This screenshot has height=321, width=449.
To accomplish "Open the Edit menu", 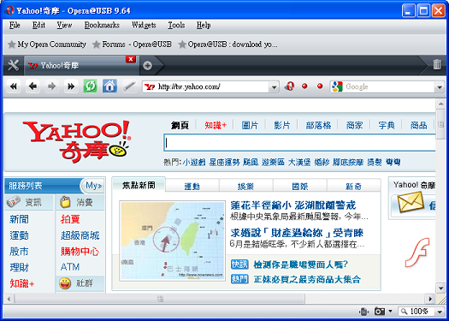I will tap(38, 25).
